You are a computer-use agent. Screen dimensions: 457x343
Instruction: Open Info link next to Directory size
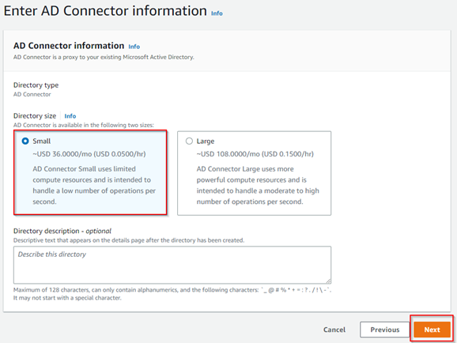point(70,116)
